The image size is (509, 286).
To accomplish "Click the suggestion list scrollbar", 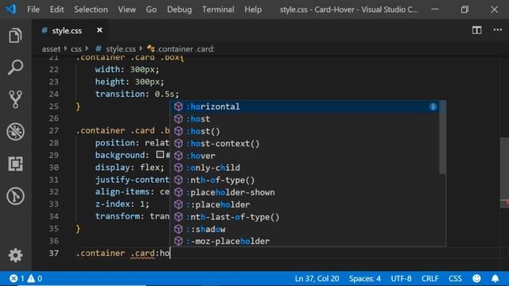I will coord(442,137).
